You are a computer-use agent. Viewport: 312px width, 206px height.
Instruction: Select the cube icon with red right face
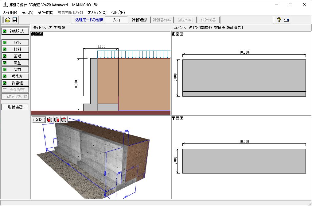pyautogui.click(x=57, y=120)
